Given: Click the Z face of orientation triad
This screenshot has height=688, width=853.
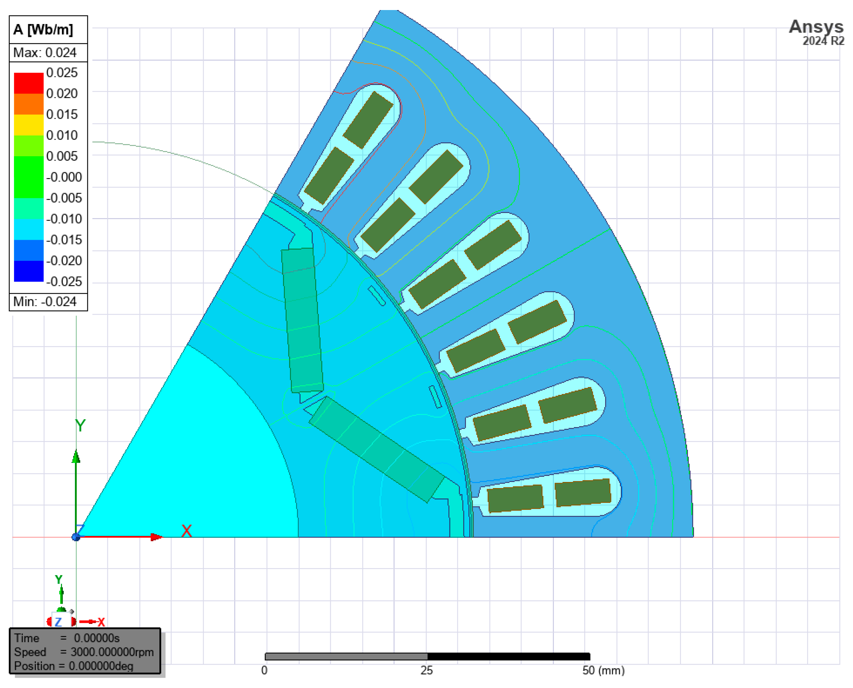Looking at the screenshot, I should (x=59, y=621).
